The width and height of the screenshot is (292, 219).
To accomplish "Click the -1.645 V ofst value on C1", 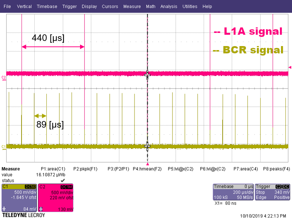I will pyautogui.click(x=24, y=197).
